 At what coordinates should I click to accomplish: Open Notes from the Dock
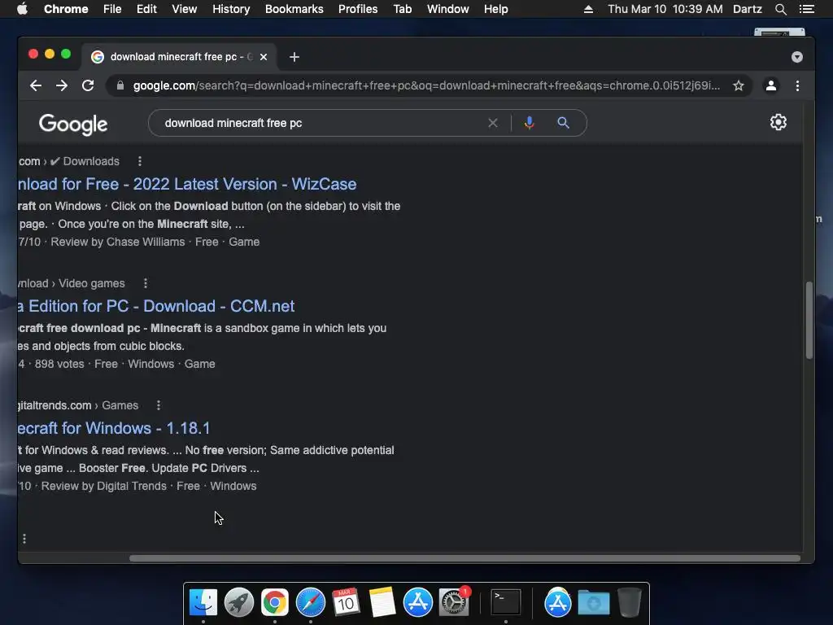[x=382, y=603]
